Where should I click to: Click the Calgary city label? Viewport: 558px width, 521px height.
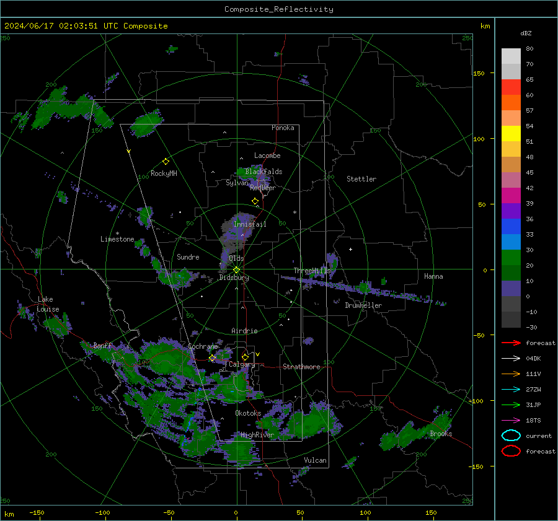pos(242,364)
